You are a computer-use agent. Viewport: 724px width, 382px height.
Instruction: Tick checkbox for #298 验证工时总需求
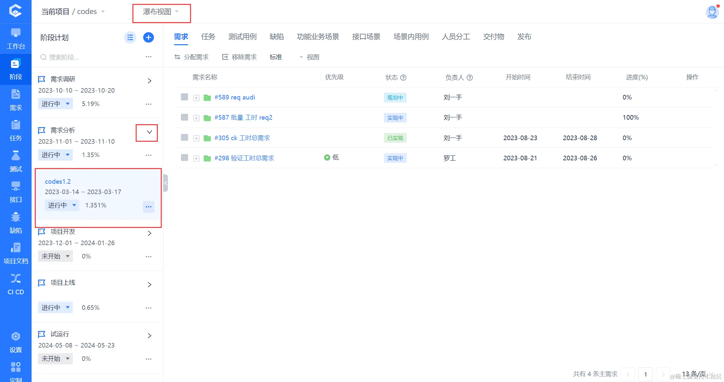click(x=184, y=158)
